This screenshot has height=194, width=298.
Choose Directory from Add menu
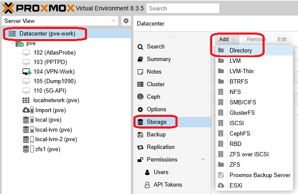[x=254, y=50]
